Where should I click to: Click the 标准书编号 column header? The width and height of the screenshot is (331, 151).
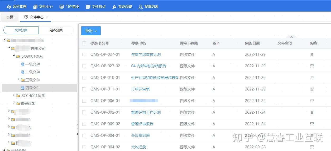point(99,43)
